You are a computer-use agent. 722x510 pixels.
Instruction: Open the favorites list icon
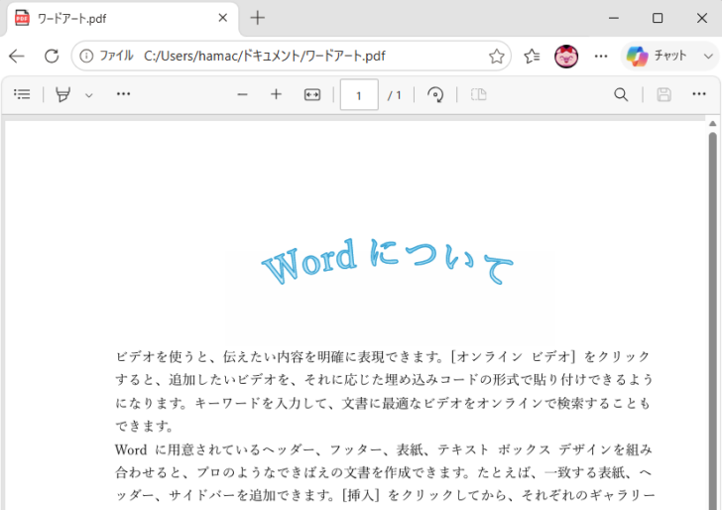[532, 57]
